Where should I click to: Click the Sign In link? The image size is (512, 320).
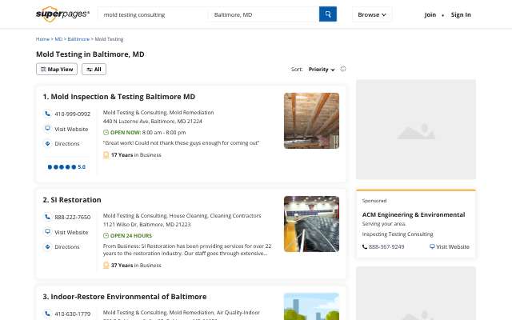pos(461,14)
